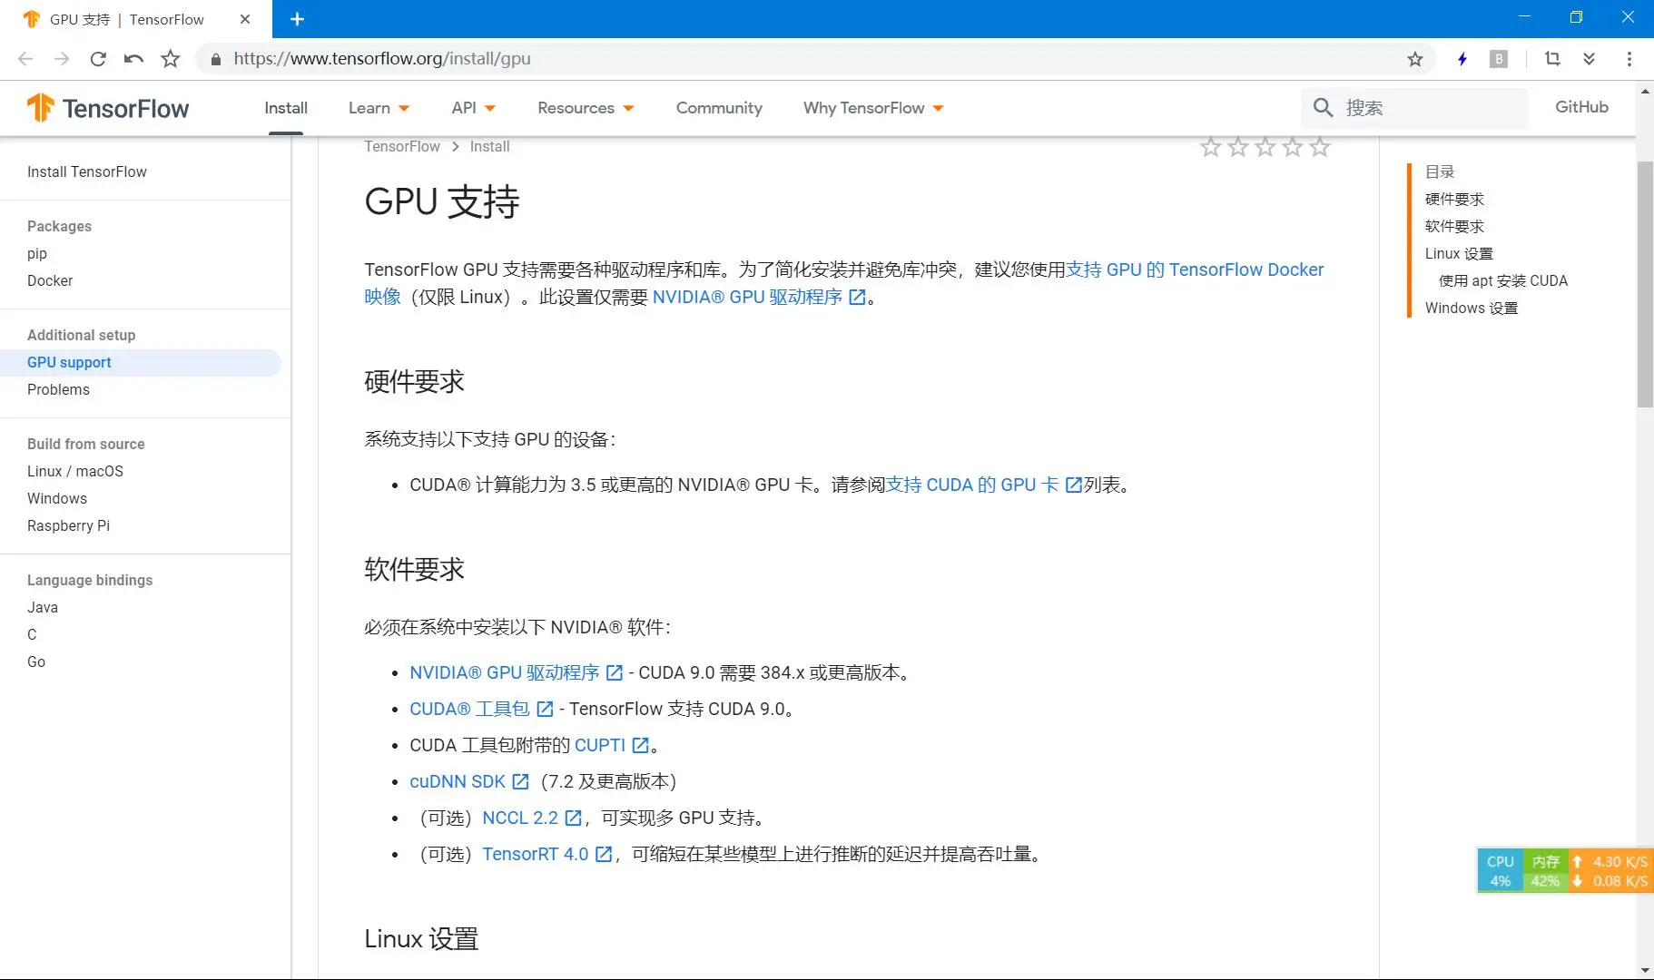Click the star icon next to undo arrow
1654x980 pixels.
(170, 59)
